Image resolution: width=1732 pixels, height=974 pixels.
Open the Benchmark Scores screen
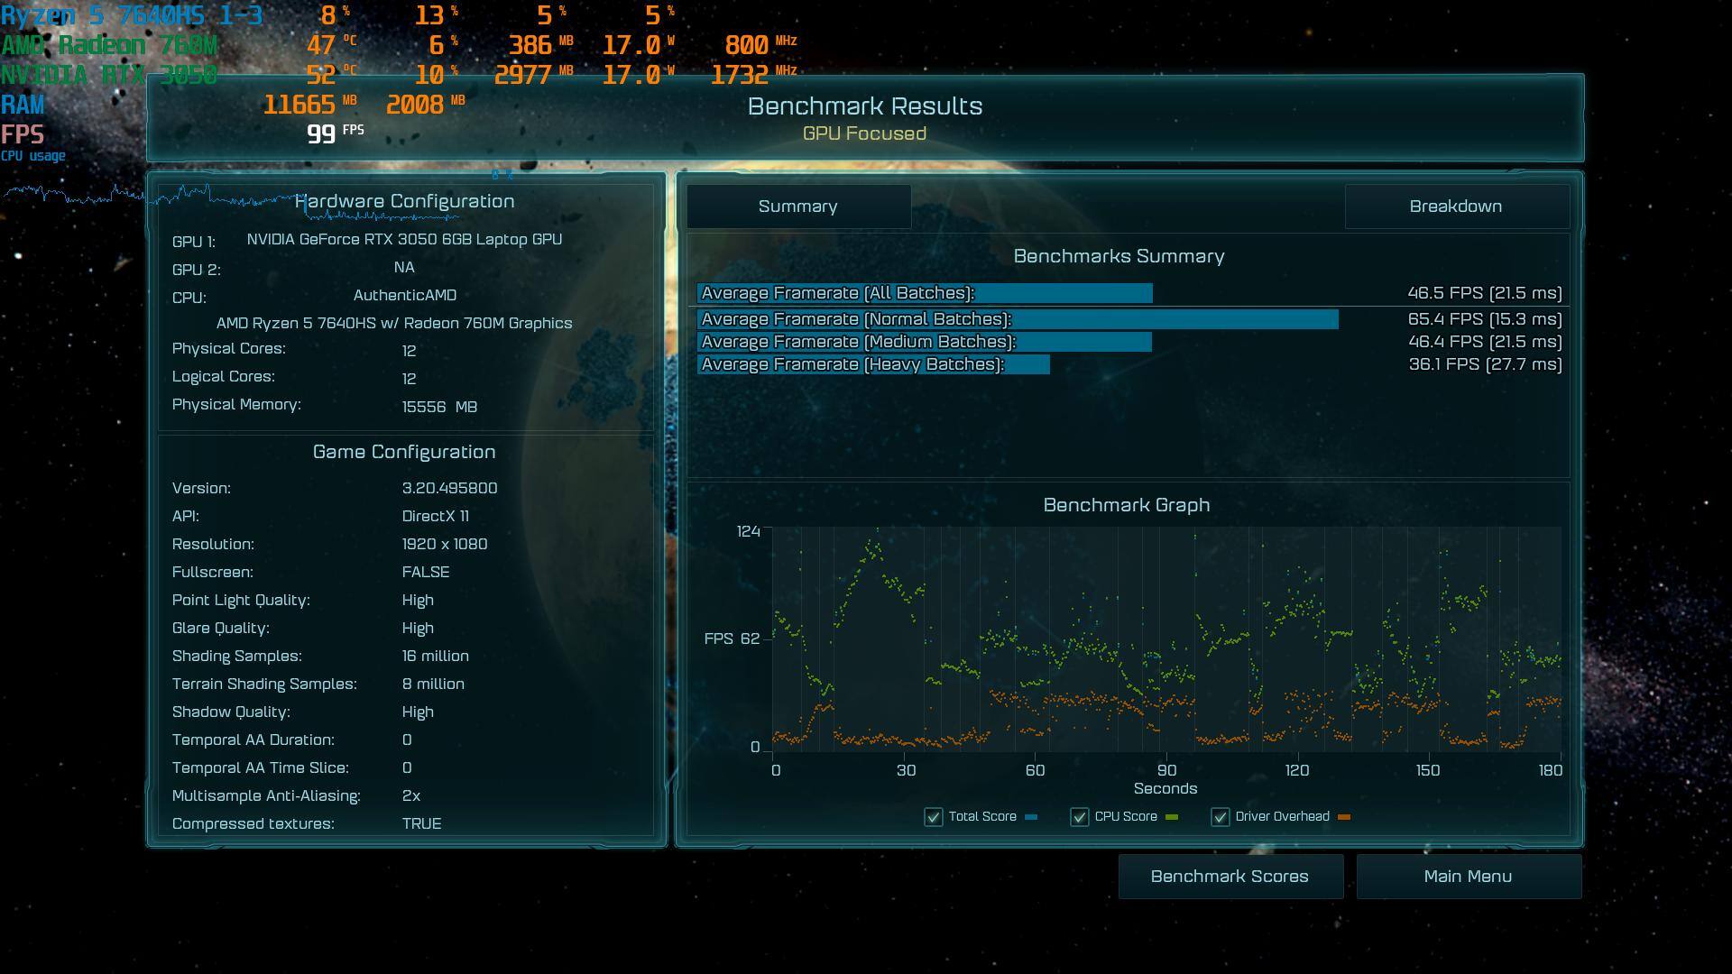pyautogui.click(x=1230, y=877)
